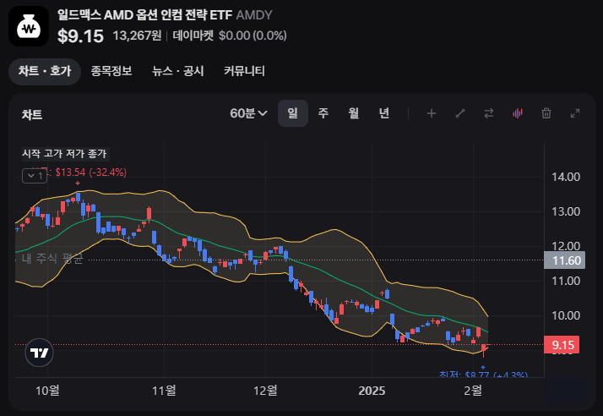The width and height of the screenshot is (603, 416).
Task: Select the line drawing tool icon
Action: pyautogui.click(x=460, y=113)
